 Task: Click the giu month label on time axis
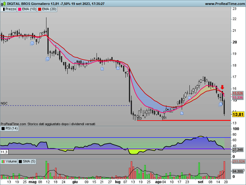tap(75, 182)
